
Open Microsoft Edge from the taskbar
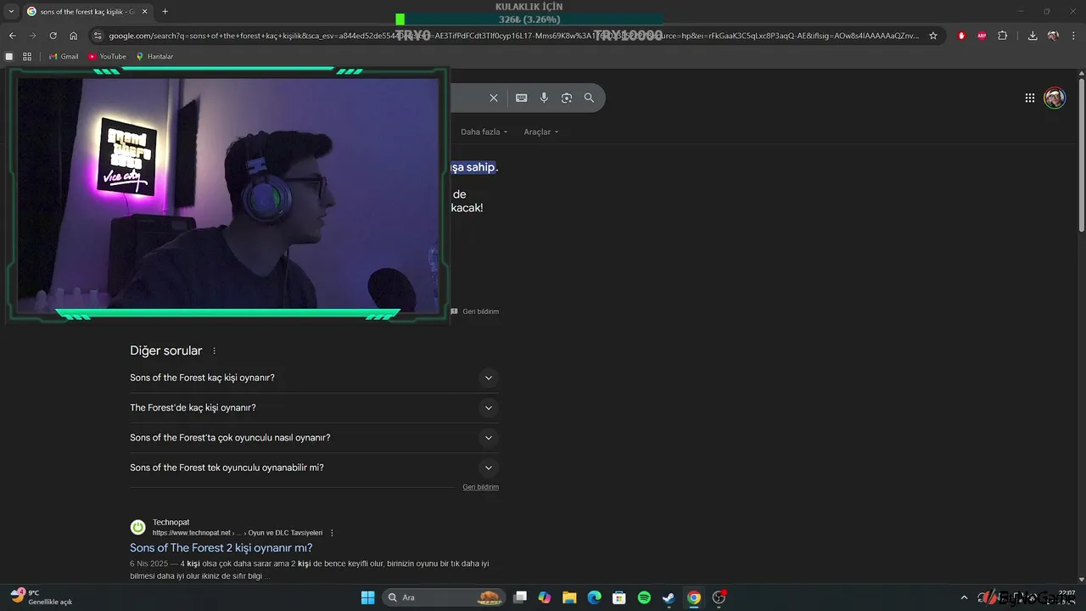(595, 597)
